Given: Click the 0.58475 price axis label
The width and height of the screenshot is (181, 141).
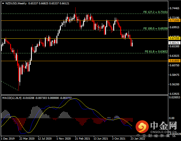Looking at the screenshot, I should 174,75.
